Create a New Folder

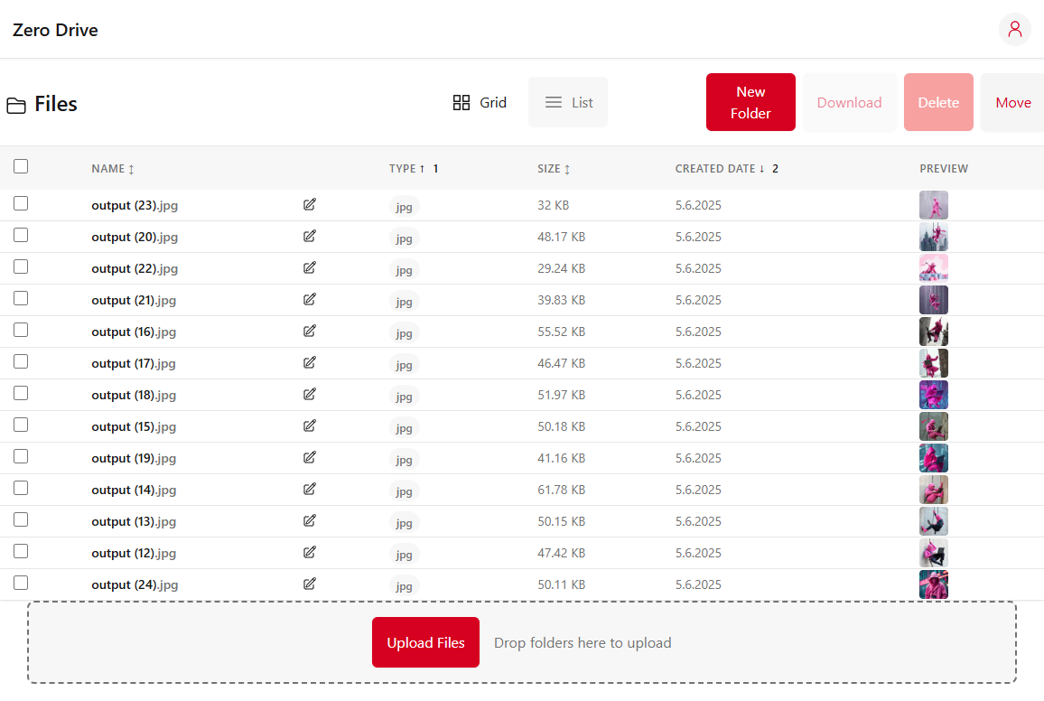(750, 102)
